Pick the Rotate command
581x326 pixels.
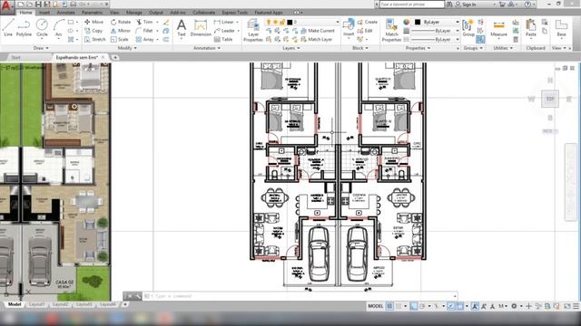[x=121, y=22]
